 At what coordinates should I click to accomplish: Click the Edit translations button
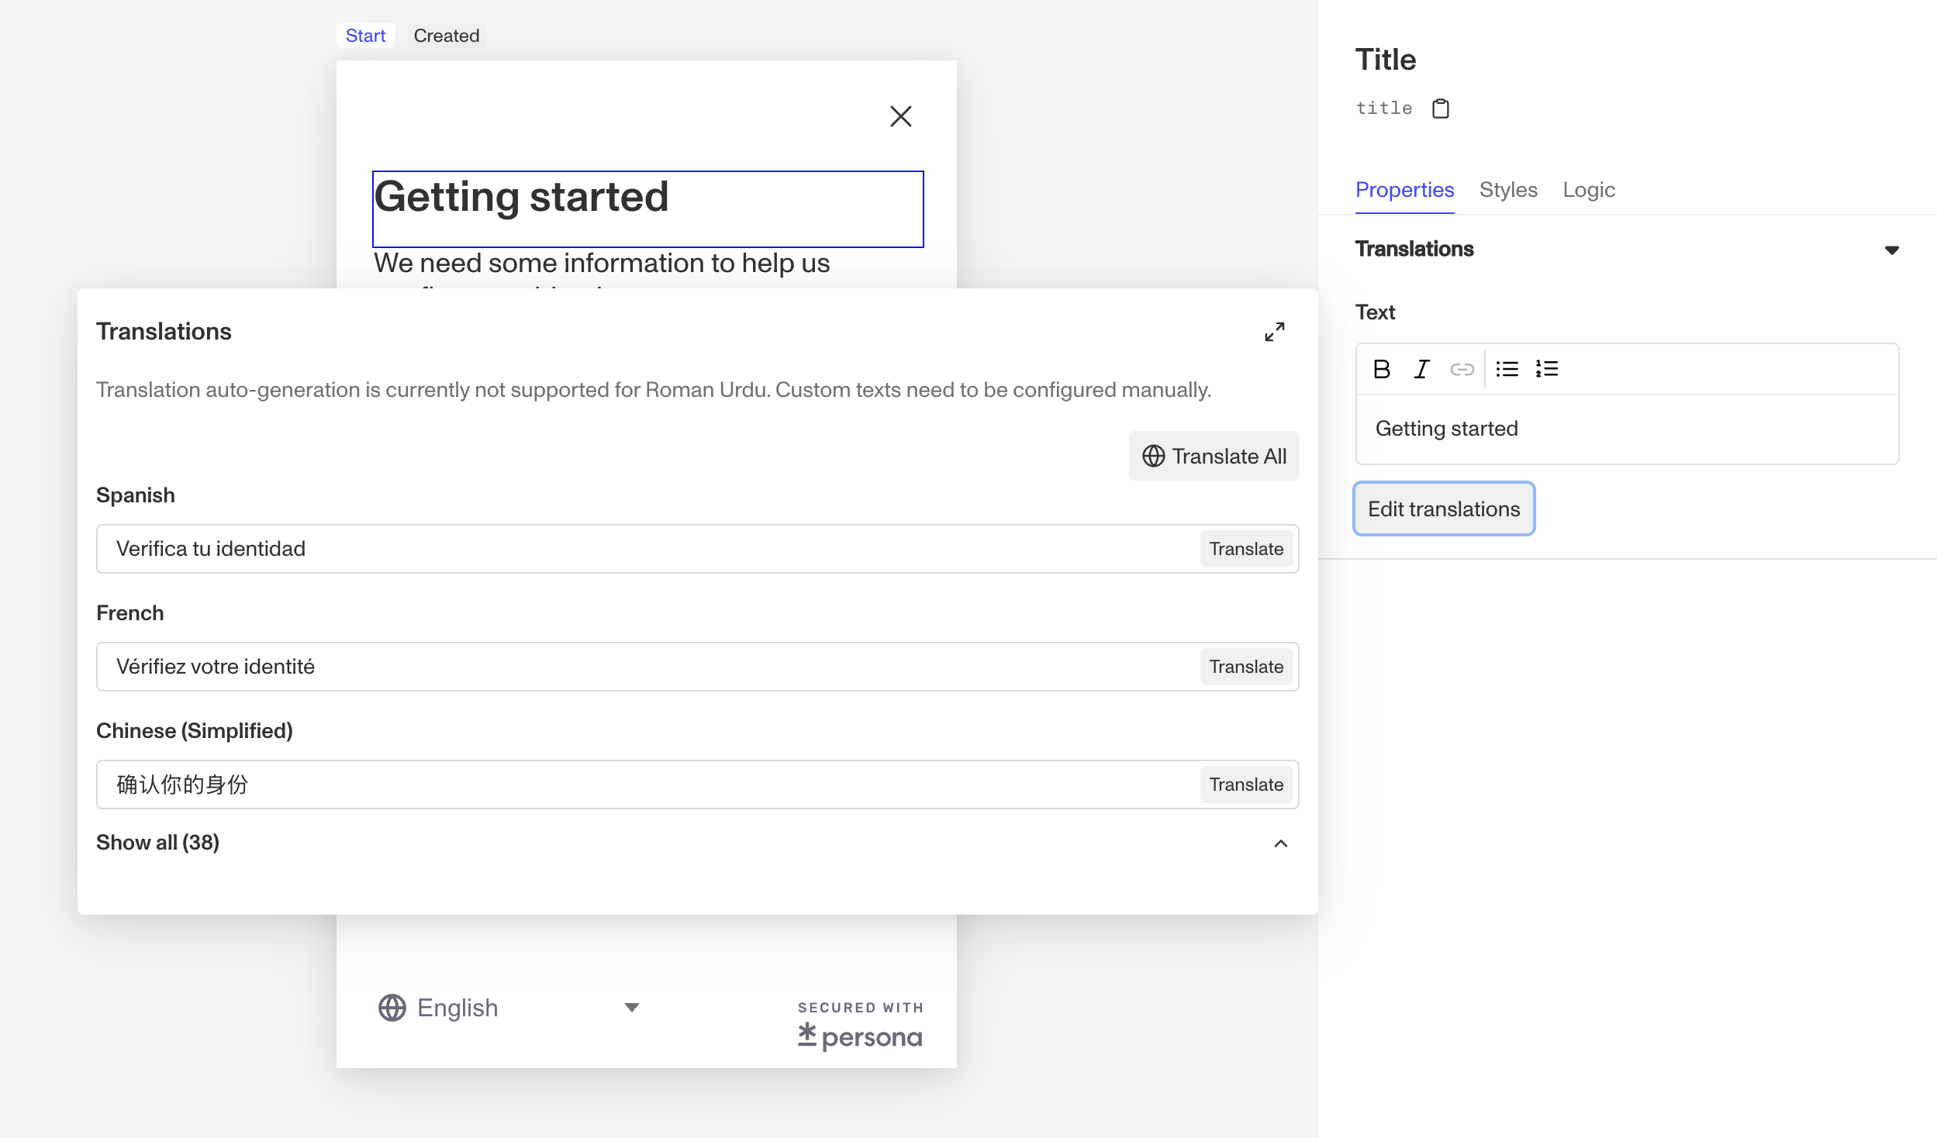tap(1444, 509)
